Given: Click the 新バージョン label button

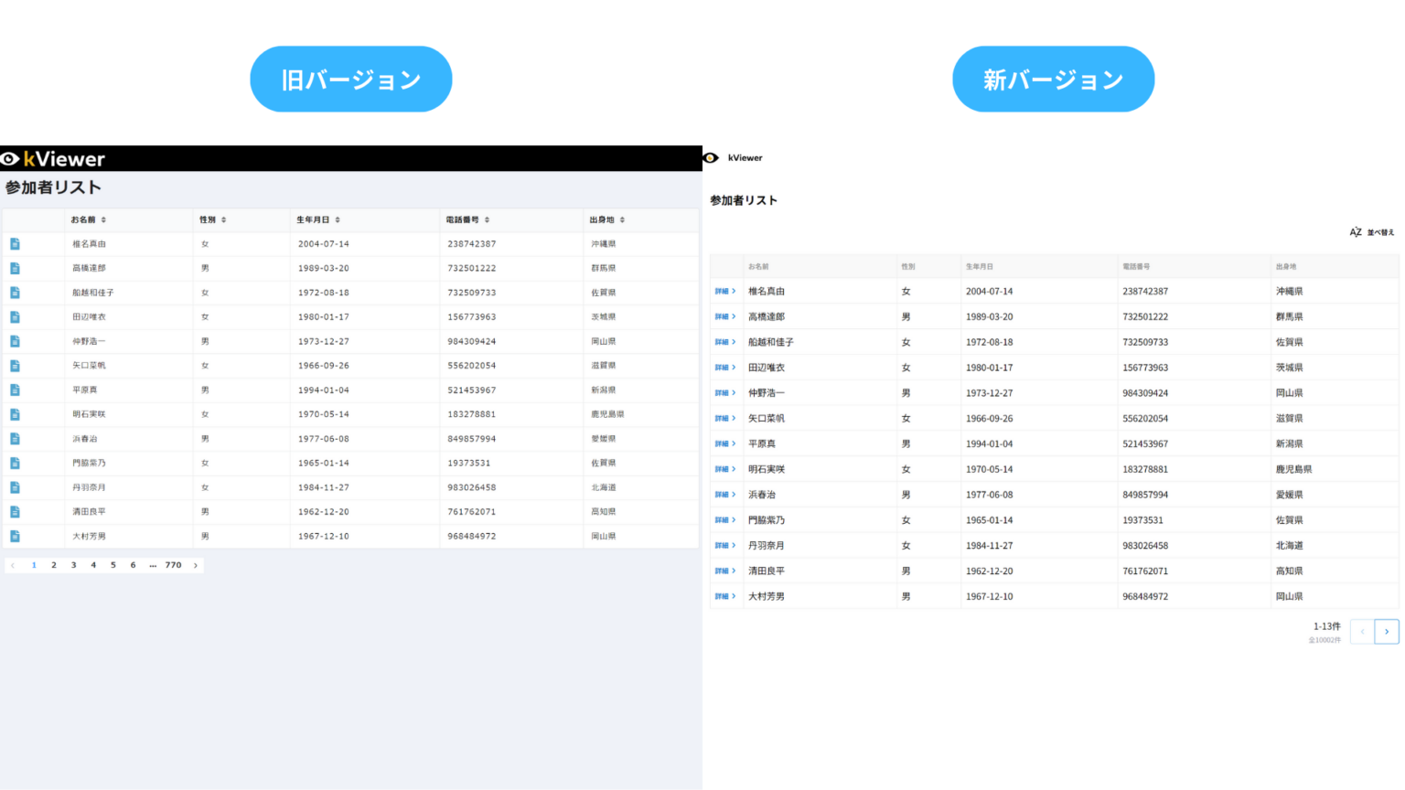Looking at the screenshot, I should pyautogui.click(x=1053, y=80).
